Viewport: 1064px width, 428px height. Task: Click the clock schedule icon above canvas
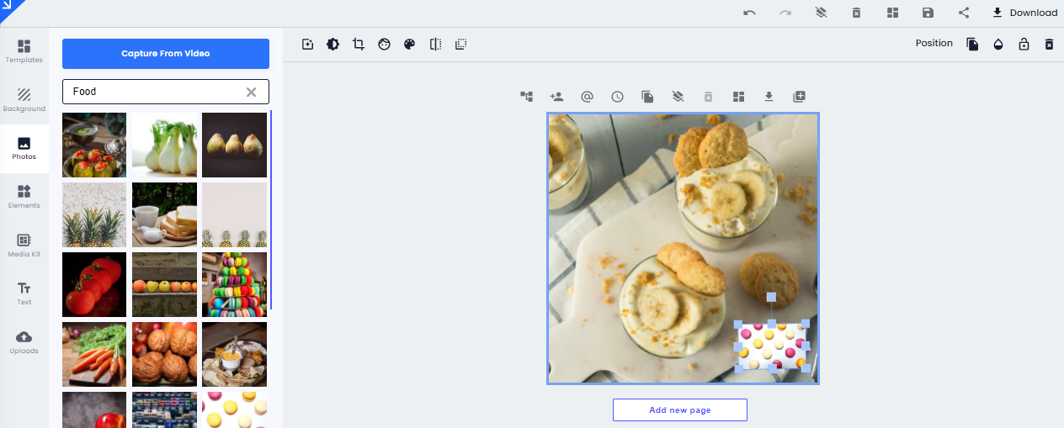point(617,97)
